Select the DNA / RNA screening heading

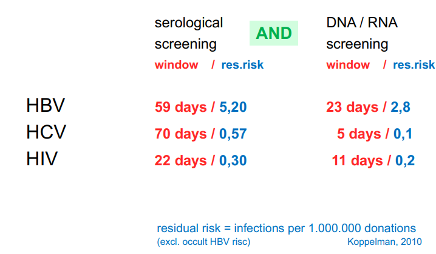tap(358, 33)
